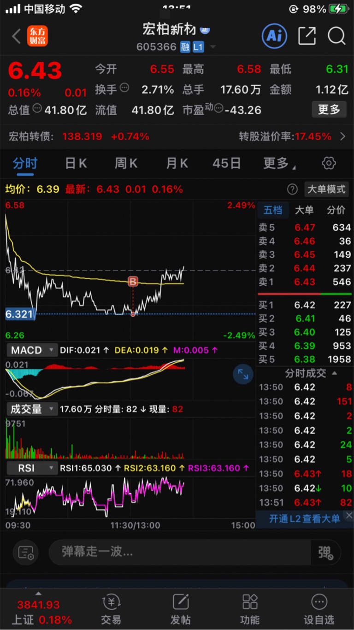Go back with the left arrow icon

[16, 36]
